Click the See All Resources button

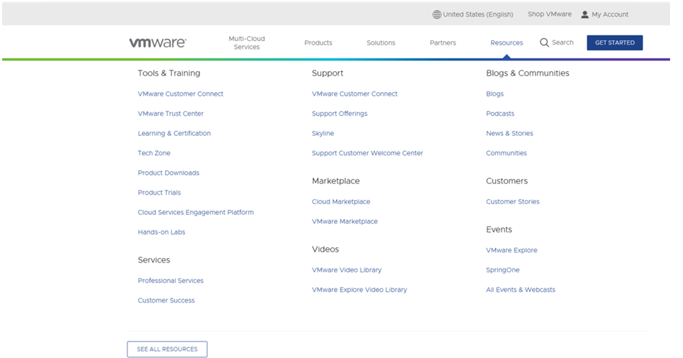pos(167,349)
